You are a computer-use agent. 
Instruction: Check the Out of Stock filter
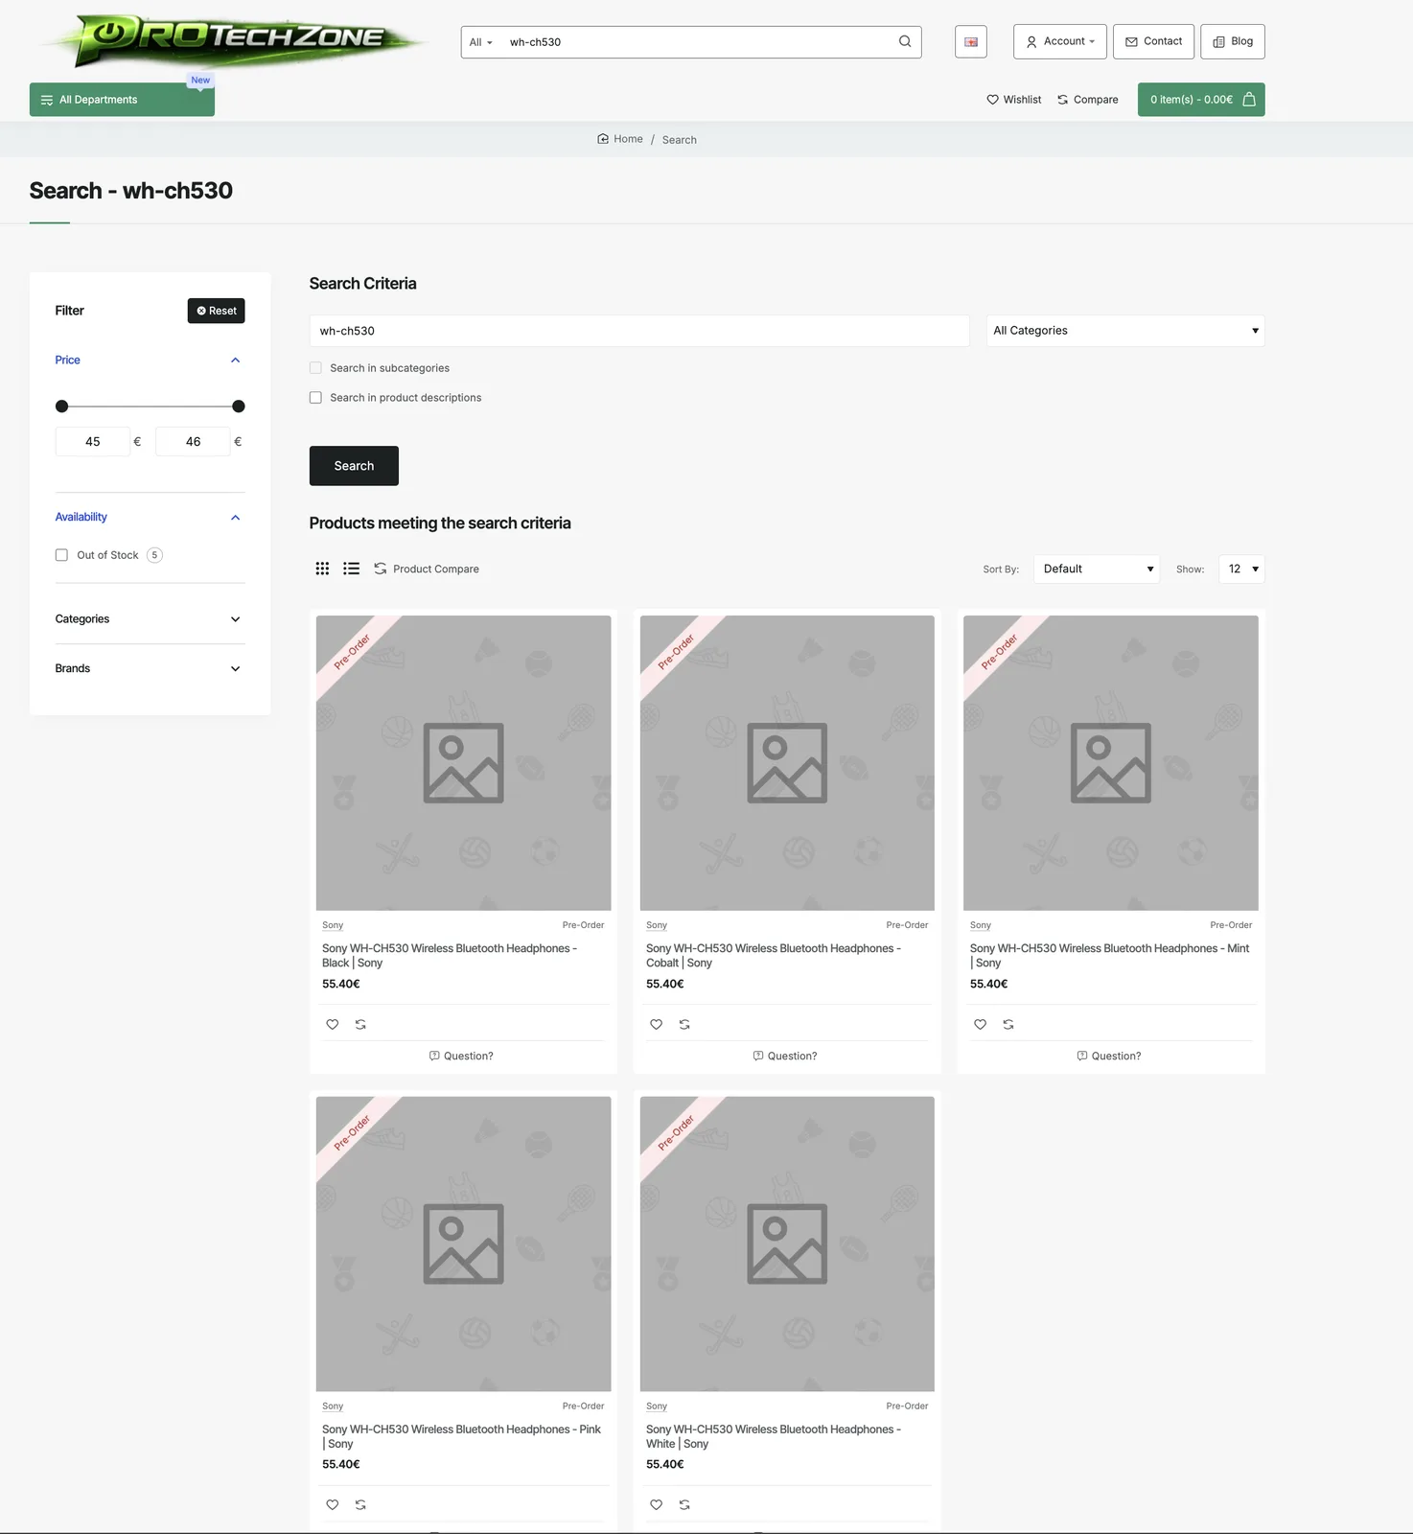[61, 555]
